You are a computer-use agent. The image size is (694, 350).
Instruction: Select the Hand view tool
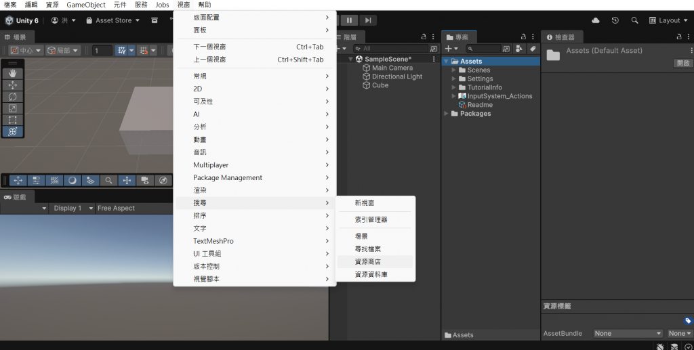pos(12,73)
